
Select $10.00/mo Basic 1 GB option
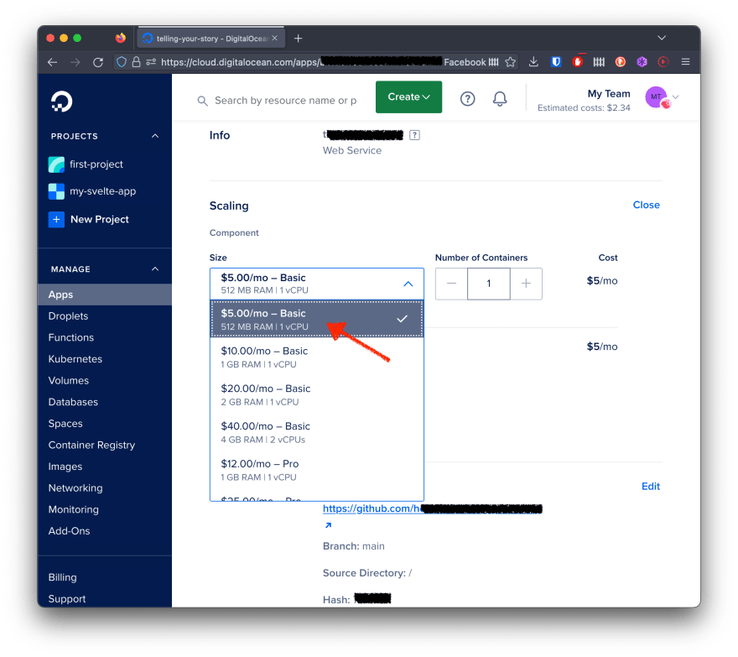coord(317,357)
